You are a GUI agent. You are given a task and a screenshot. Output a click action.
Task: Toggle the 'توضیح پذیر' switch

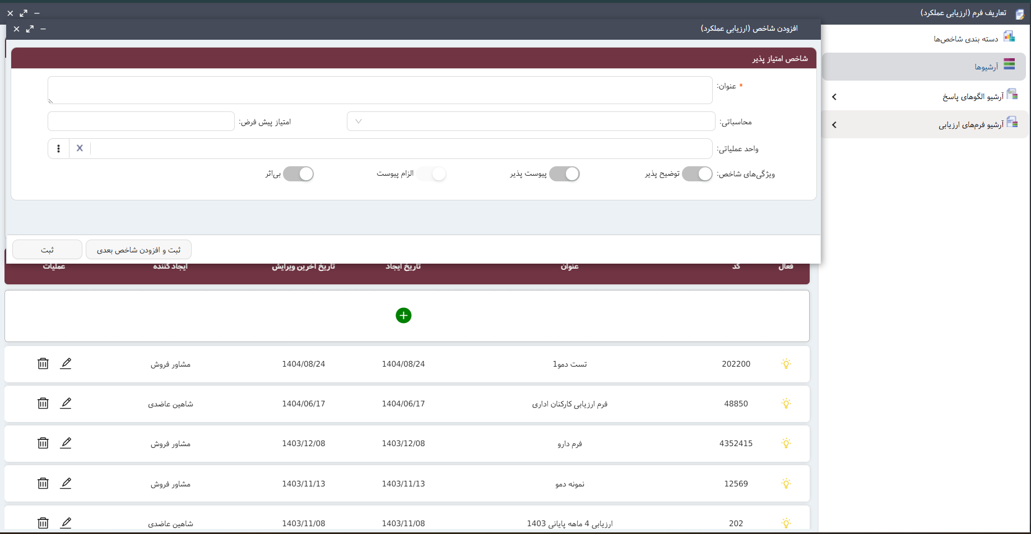tap(697, 174)
